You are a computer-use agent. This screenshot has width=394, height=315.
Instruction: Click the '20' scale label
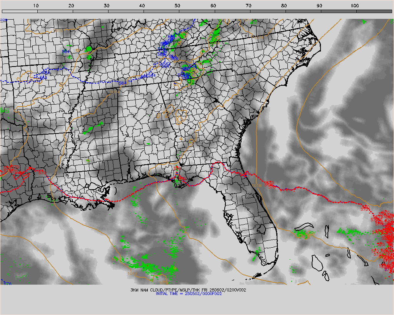pos(71,5)
